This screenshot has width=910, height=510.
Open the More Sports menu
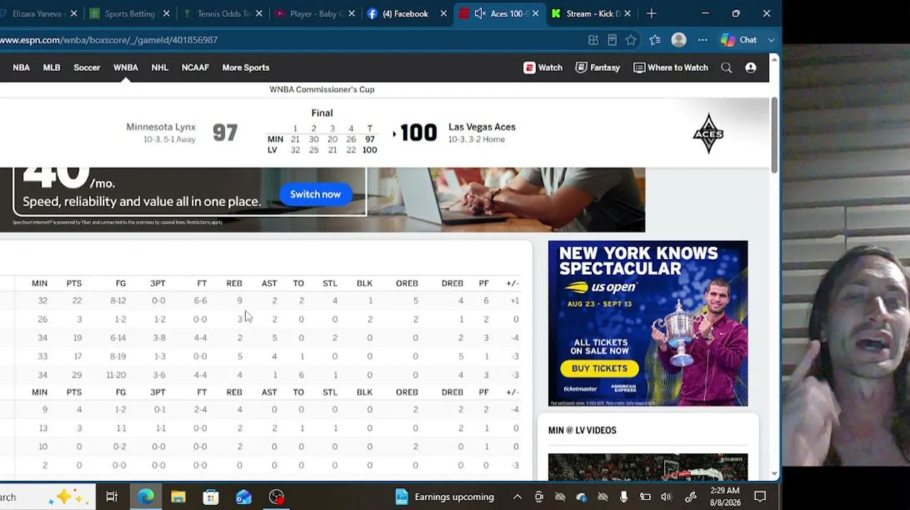[x=246, y=67]
